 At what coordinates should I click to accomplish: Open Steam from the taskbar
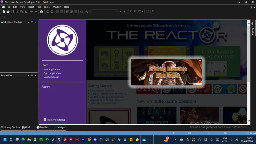click(53, 140)
